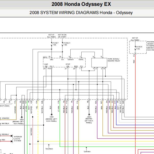Click the junction dot on the yellow wire
This screenshot has width=154, height=154.
pyautogui.click(x=38, y=141)
